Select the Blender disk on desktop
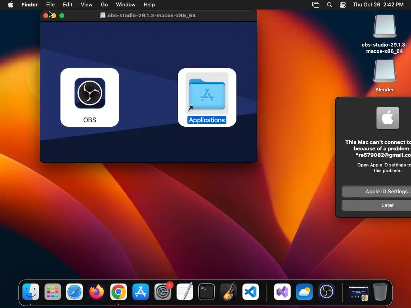The width and height of the screenshot is (411, 308). 385,71
